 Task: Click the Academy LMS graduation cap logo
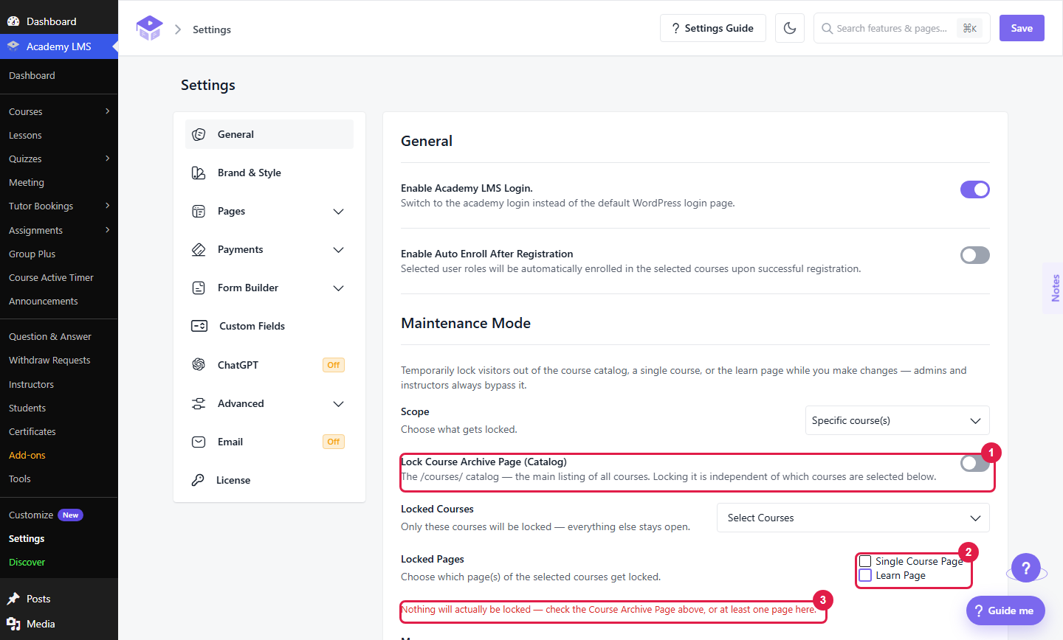click(x=149, y=28)
